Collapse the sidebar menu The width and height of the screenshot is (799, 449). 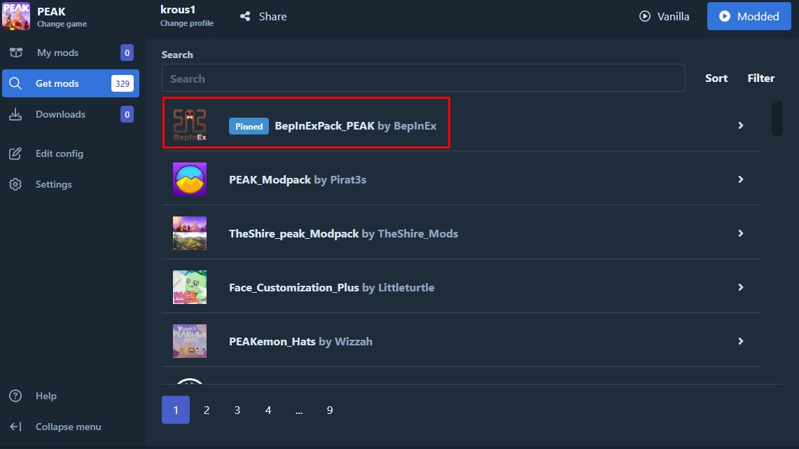click(70, 427)
